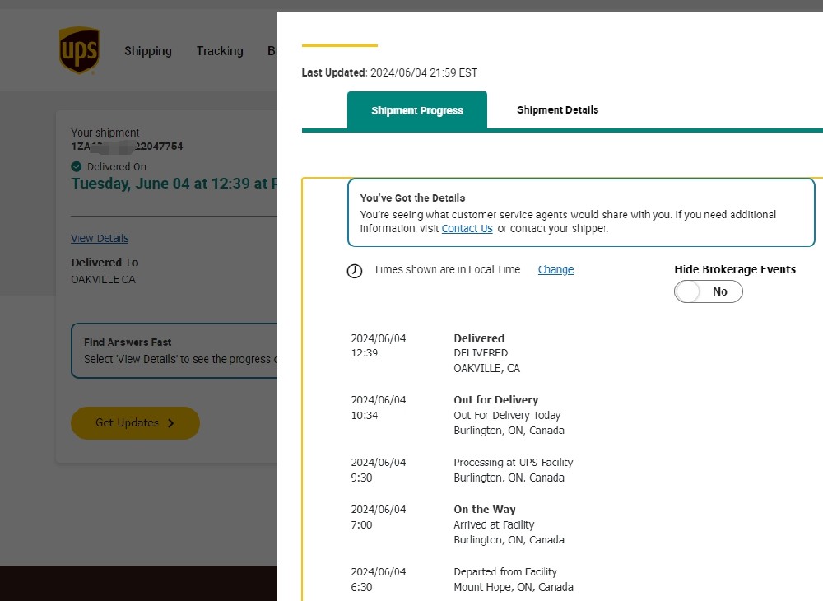Click the 6:30 event time

pos(361,587)
